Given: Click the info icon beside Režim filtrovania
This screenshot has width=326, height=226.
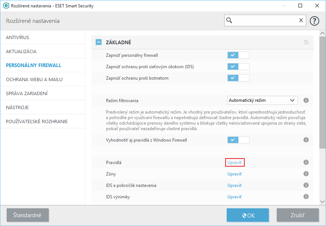Looking at the screenshot, I should point(305,100).
